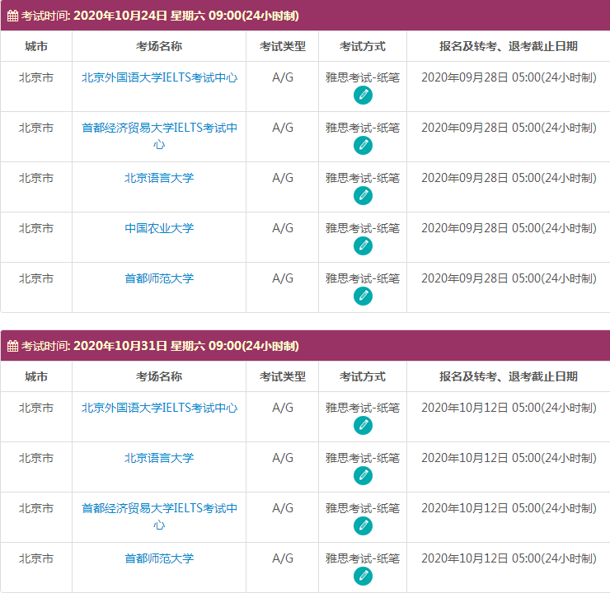Click calendar icon in October 24 exam header
Image resolution: width=610 pixels, height=593 pixels.
[12, 16]
